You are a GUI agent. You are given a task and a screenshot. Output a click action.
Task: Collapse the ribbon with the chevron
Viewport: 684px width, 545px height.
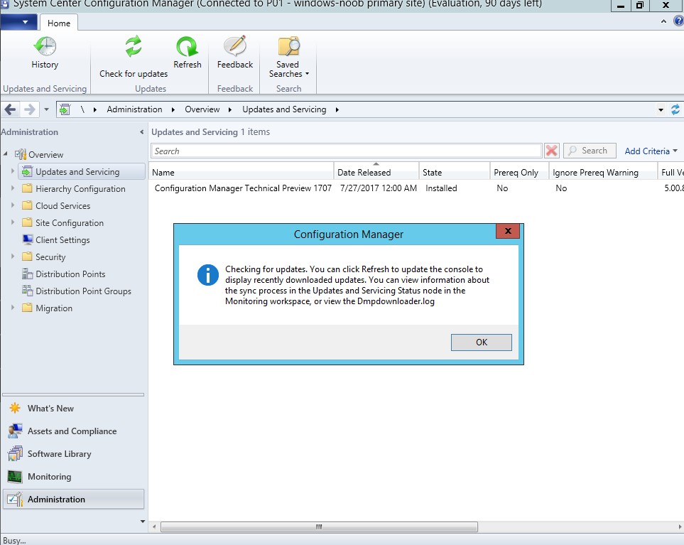(663, 21)
